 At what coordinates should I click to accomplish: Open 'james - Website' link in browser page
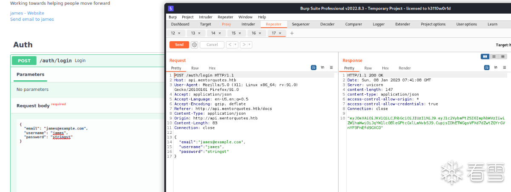[27, 13]
